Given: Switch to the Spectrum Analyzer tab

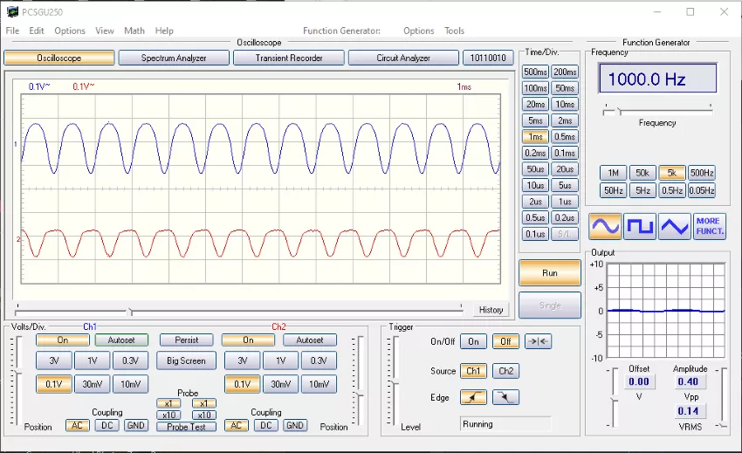Looking at the screenshot, I should pyautogui.click(x=174, y=58).
